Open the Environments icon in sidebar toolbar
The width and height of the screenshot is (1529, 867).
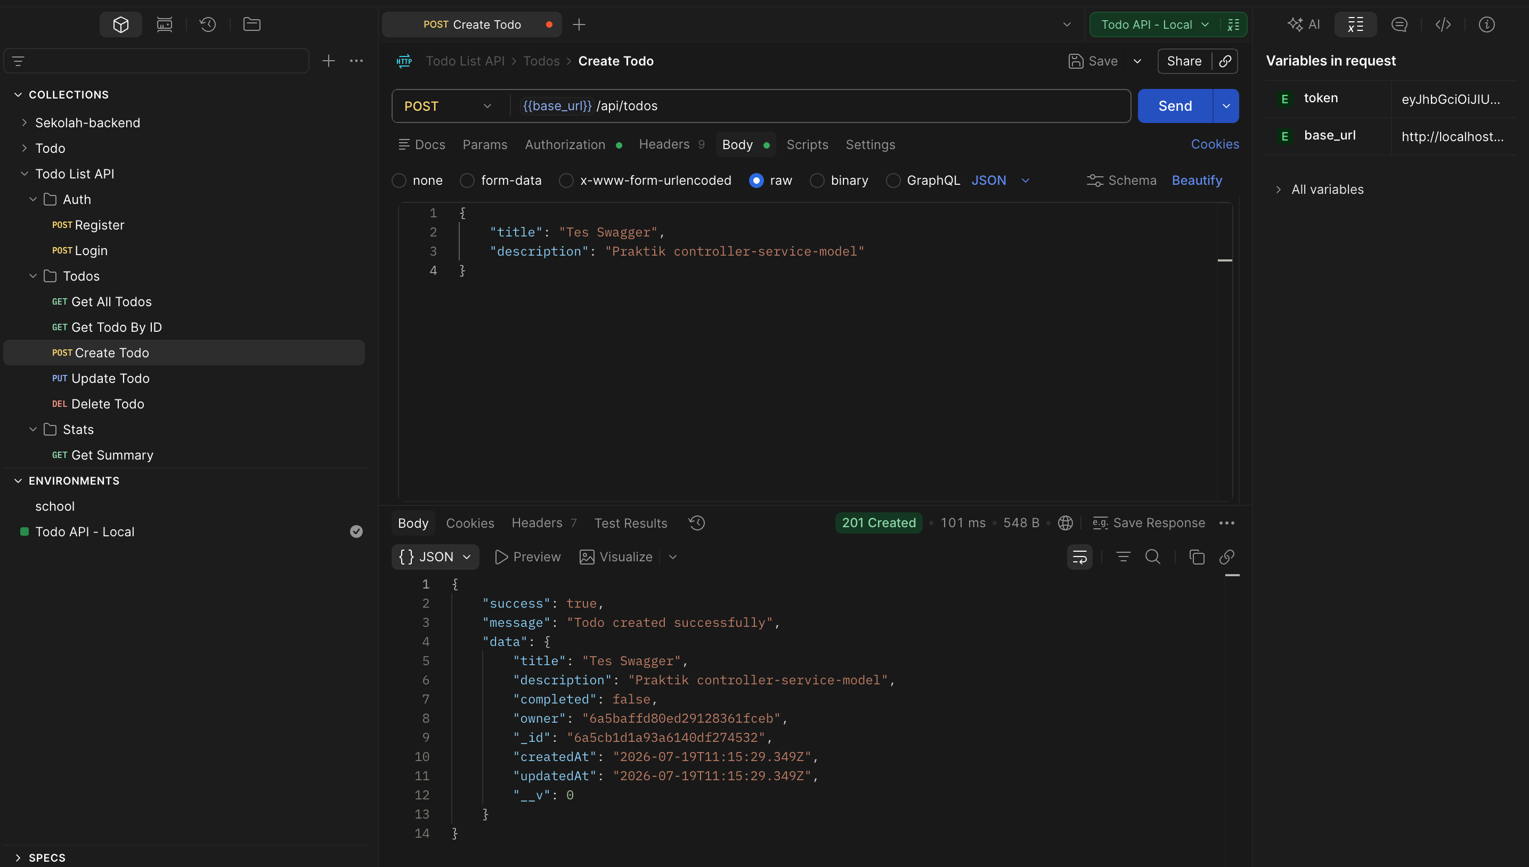pyautogui.click(x=165, y=24)
